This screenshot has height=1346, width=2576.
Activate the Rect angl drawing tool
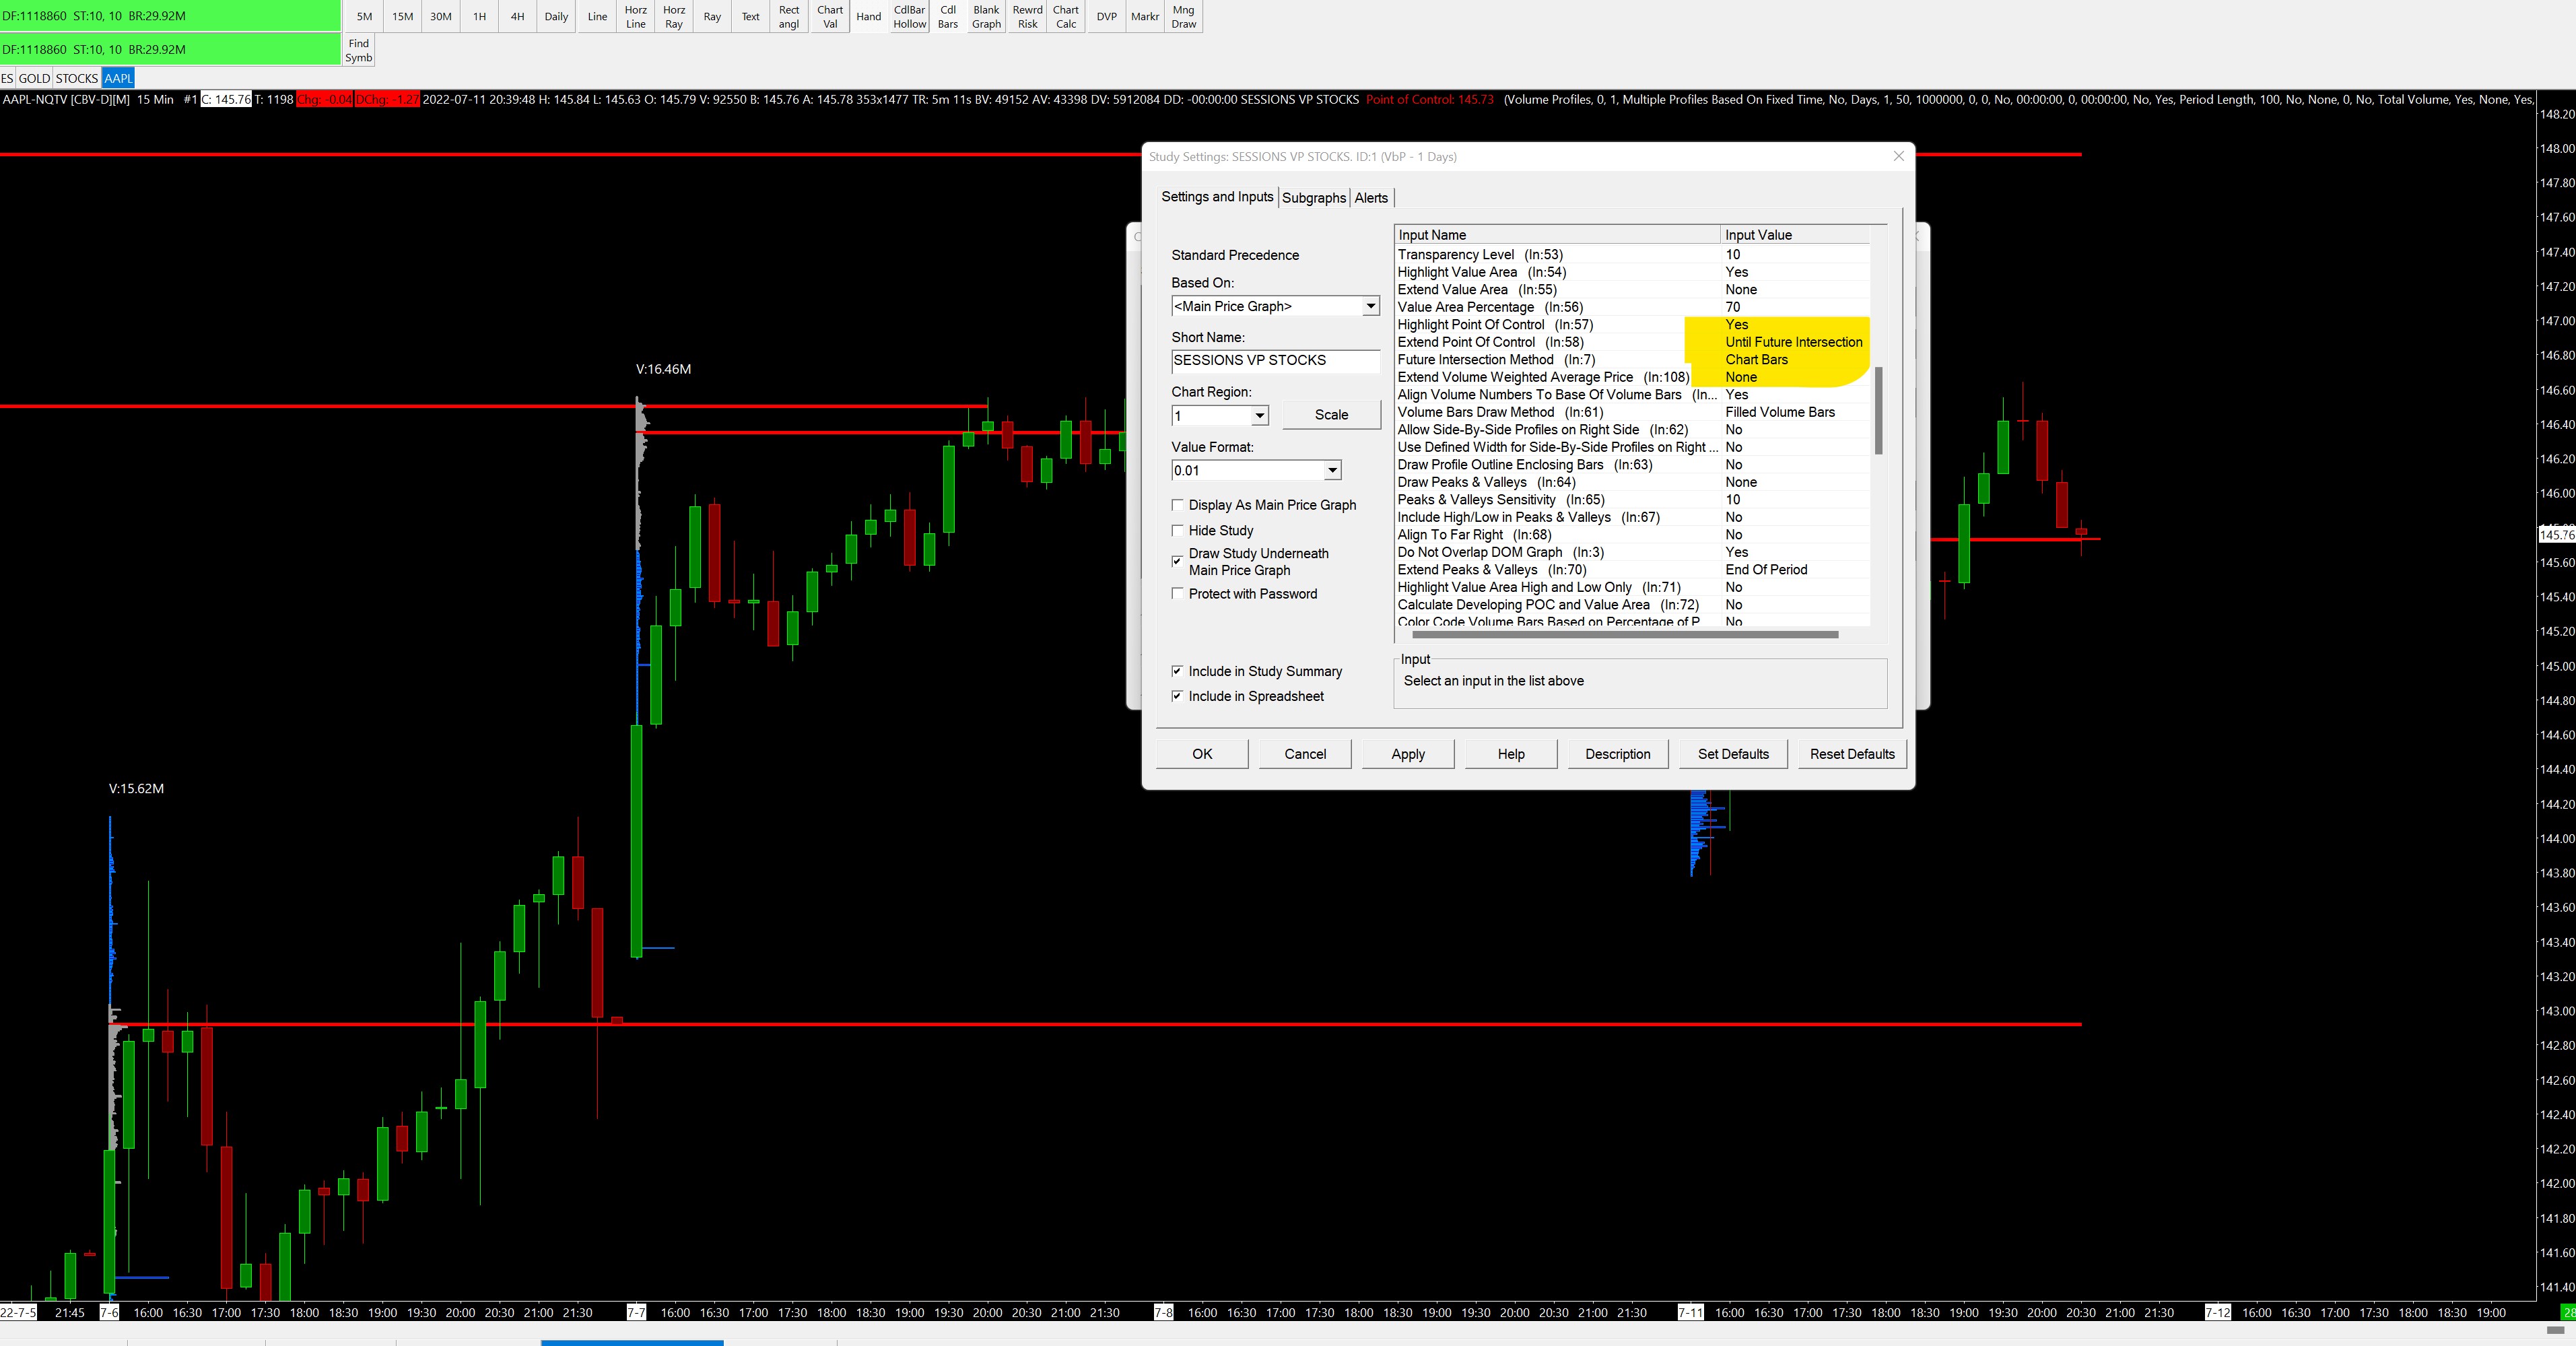(788, 16)
